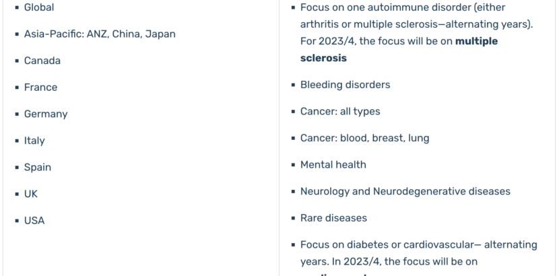Select Spain in the country list
The image size is (559, 276).
tap(38, 168)
